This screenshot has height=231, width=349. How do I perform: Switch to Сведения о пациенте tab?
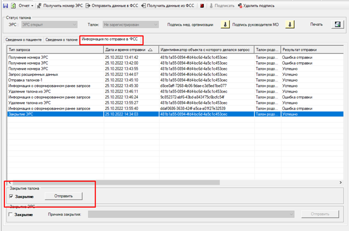coord(24,40)
